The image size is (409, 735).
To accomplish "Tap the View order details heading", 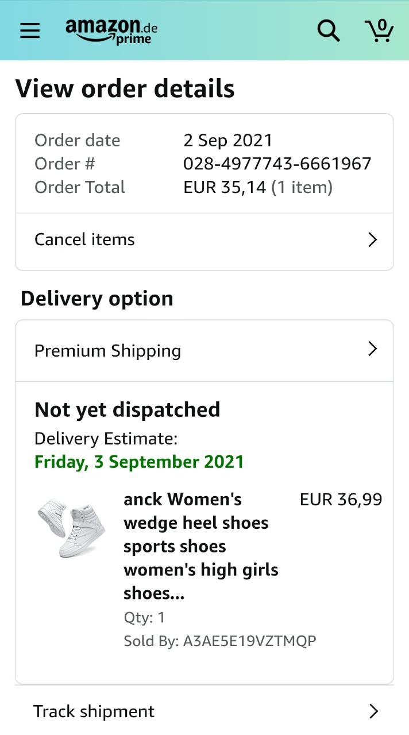I will pos(125,88).
